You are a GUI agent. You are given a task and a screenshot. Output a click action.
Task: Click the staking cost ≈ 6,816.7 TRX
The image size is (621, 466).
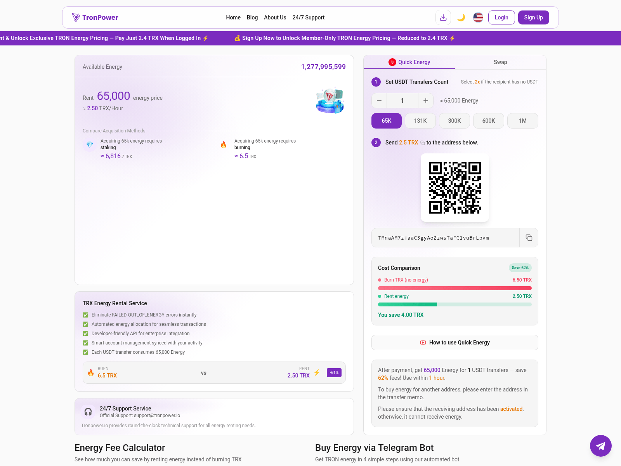[116, 156]
